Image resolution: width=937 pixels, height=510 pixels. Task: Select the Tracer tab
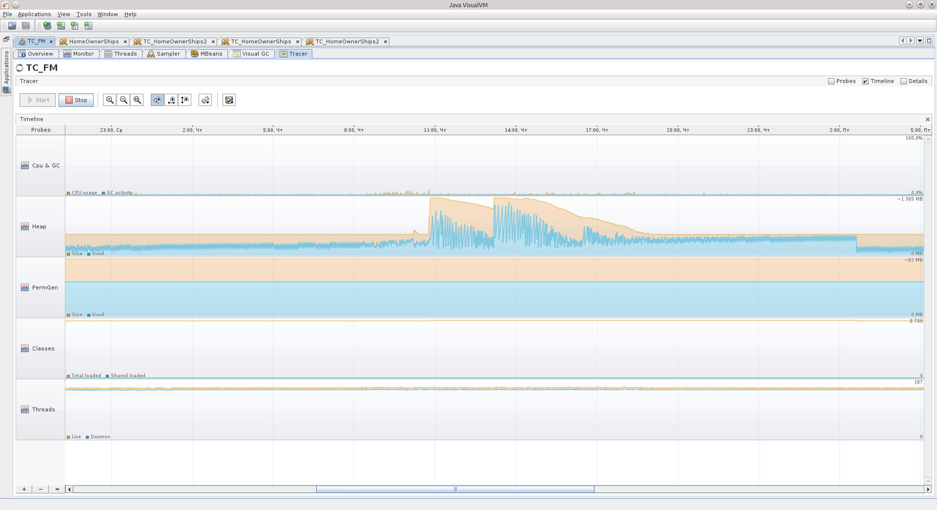[x=294, y=54]
